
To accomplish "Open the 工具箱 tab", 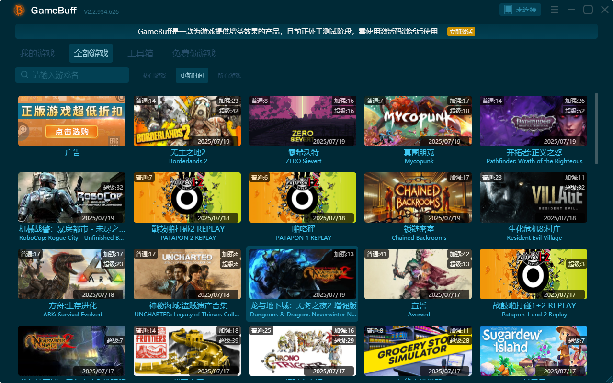I will pyautogui.click(x=141, y=53).
